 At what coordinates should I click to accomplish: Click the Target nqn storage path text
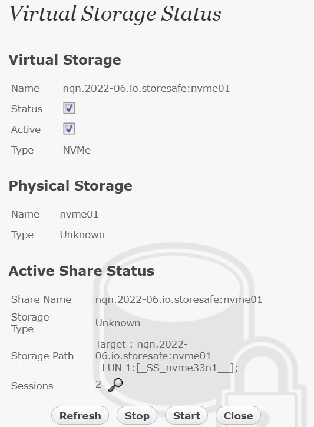click(x=153, y=350)
